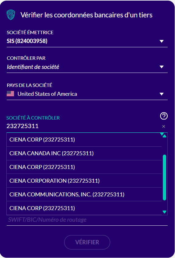The image size is (175, 258).
Task: Select CIENA CORPORATION suggestion
Action: click(x=84, y=181)
